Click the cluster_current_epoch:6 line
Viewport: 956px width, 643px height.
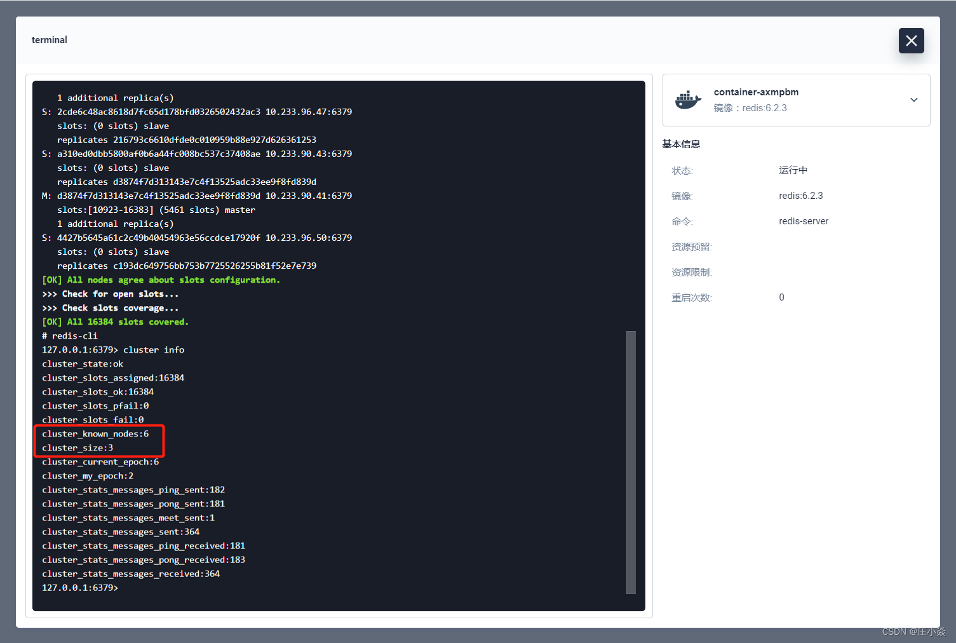coord(100,462)
